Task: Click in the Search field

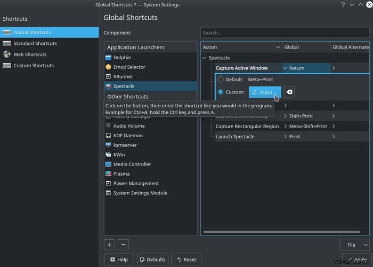Action: coord(285,33)
